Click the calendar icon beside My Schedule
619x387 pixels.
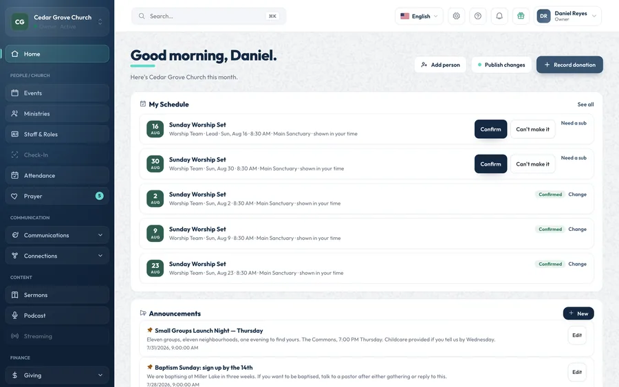coord(143,104)
